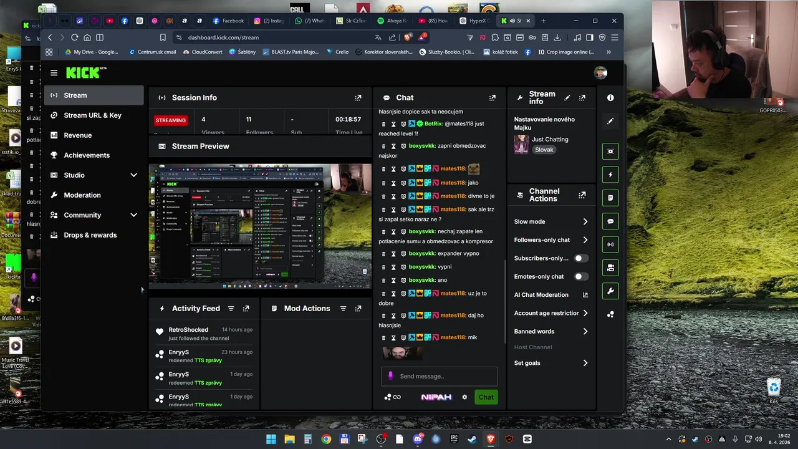Pop out the Stream info panel
The image size is (798, 449).
tap(582, 98)
